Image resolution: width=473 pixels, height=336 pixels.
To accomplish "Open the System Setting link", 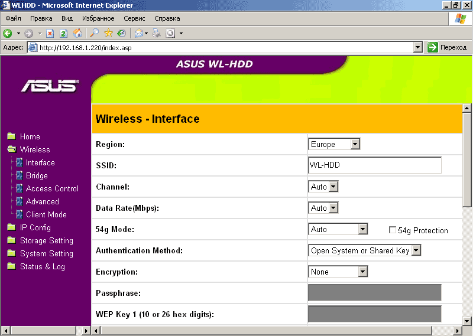I will tap(47, 253).
